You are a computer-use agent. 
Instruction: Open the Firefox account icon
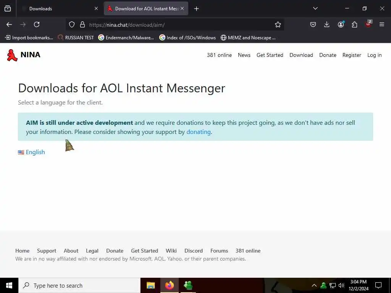(341, 24)
